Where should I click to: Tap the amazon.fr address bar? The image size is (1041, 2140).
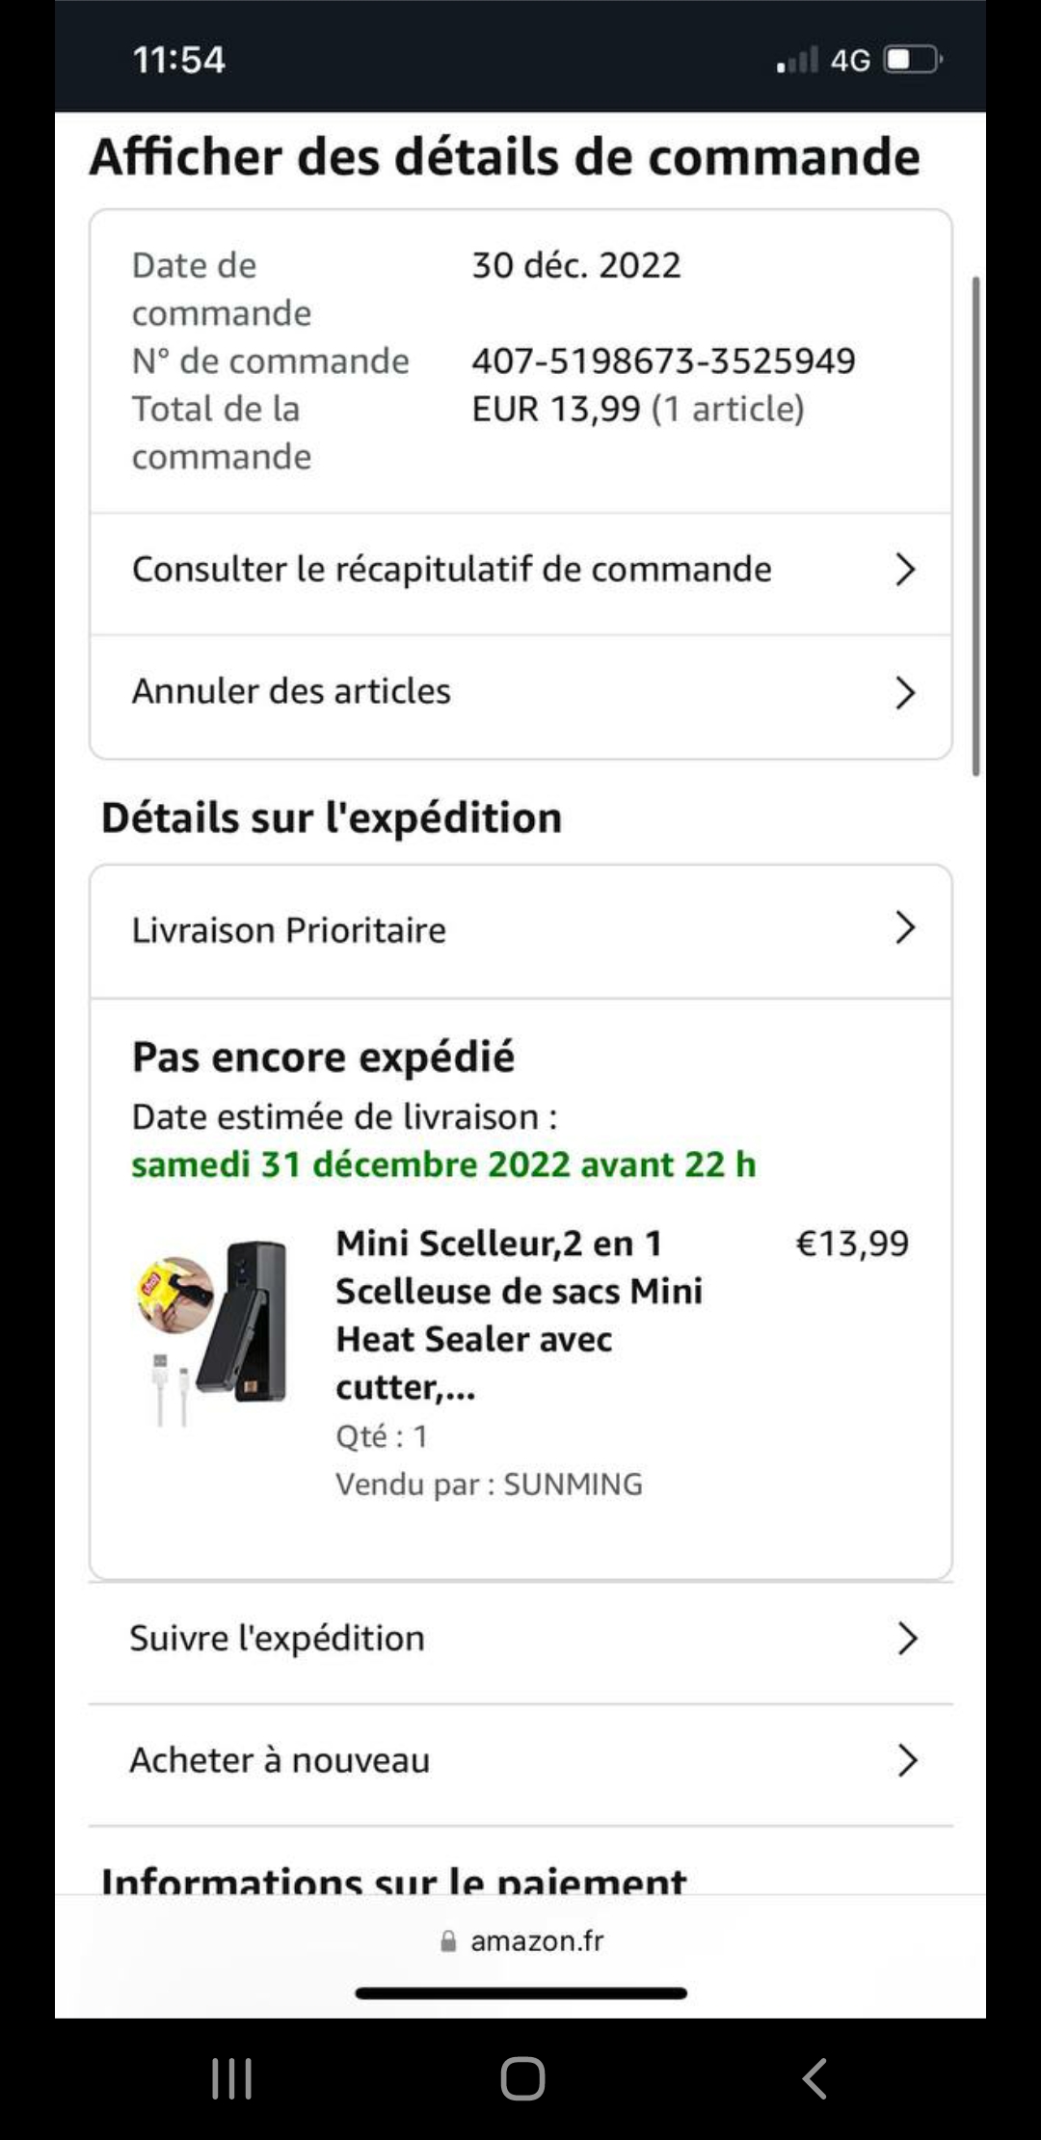point(520,1940)
